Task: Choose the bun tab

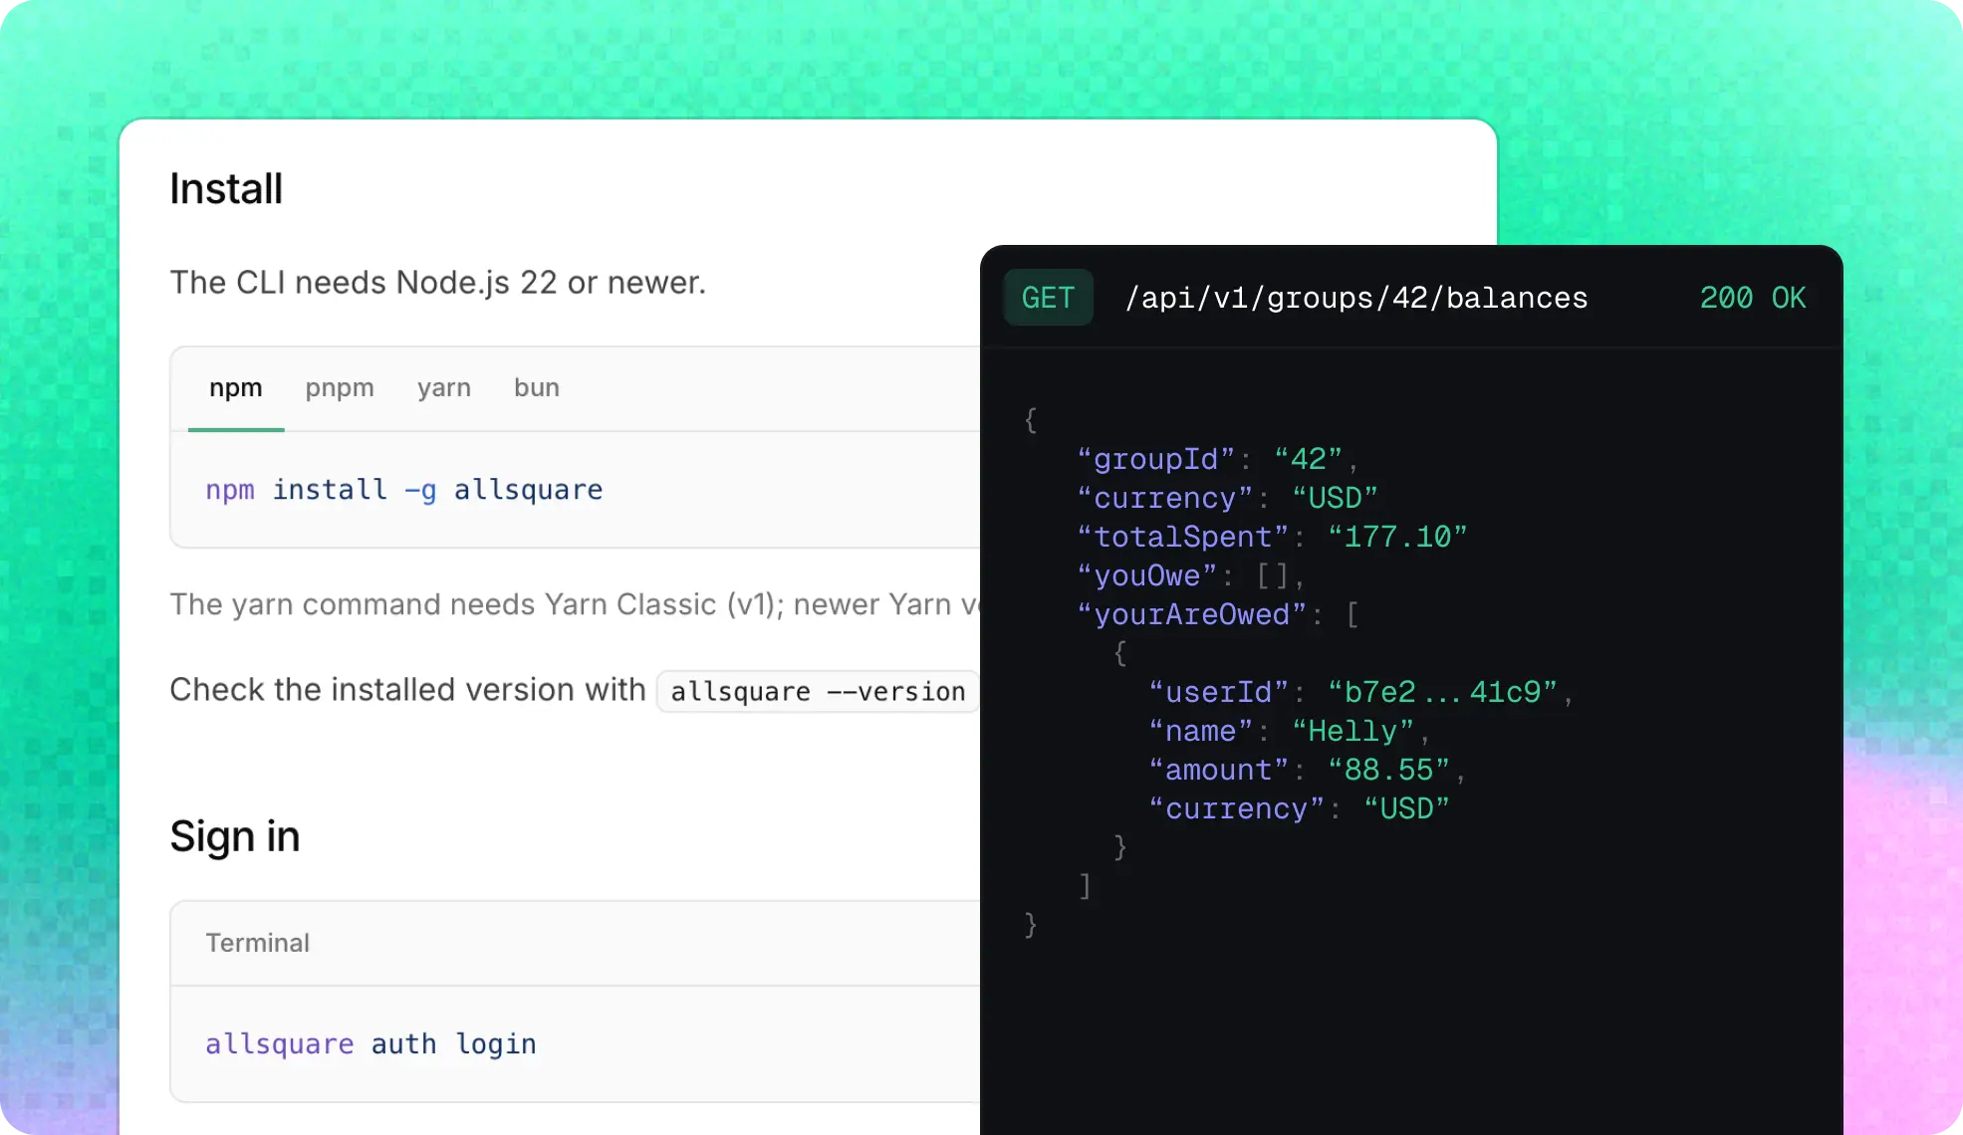Action: (537, 387)
